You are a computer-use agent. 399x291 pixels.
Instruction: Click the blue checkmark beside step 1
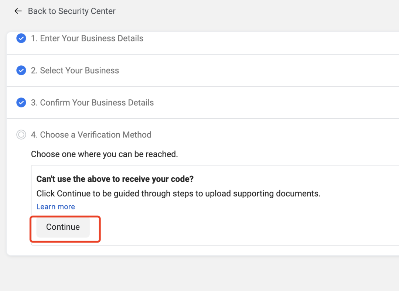tap(21, 38)
